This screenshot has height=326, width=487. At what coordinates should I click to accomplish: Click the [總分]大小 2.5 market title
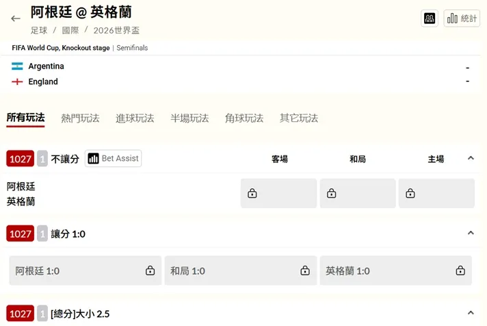80,314
